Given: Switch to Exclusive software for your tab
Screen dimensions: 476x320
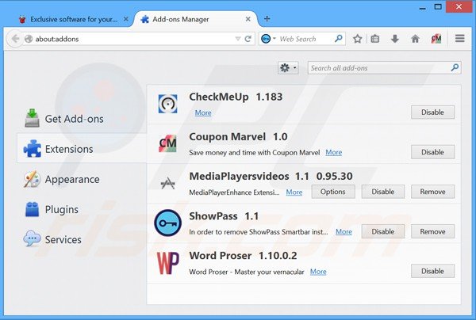Looking at the screenshot, I should 72,19.
